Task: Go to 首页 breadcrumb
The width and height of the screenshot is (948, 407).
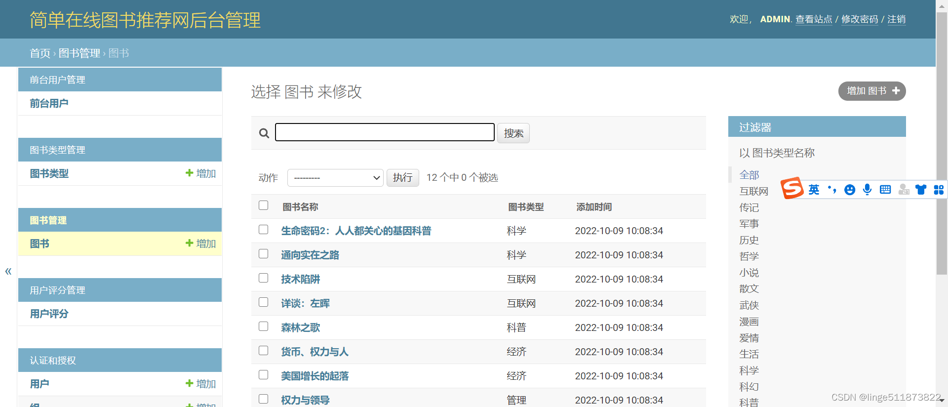Action: point(40,53)
